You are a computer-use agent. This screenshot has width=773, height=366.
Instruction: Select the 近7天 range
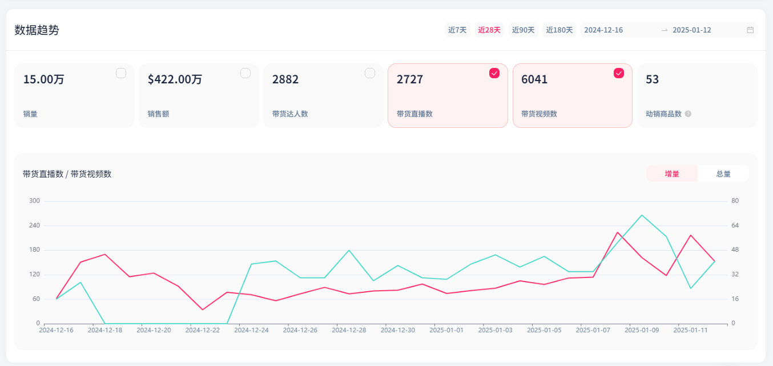point(457,30)
